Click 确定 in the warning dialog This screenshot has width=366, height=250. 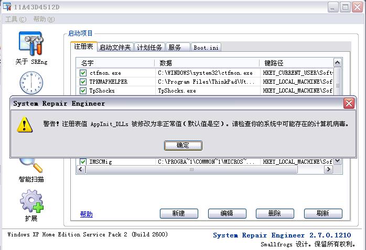point(183,145)
